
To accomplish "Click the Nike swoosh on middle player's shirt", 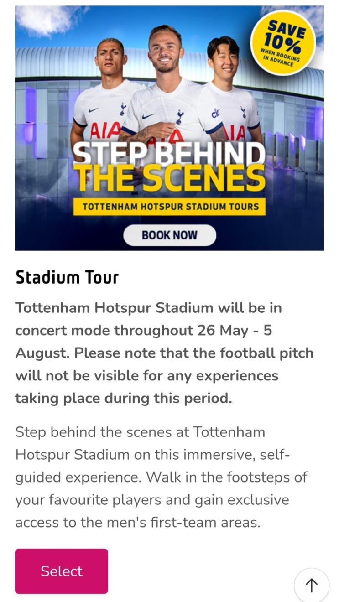I will pos(148,116).
